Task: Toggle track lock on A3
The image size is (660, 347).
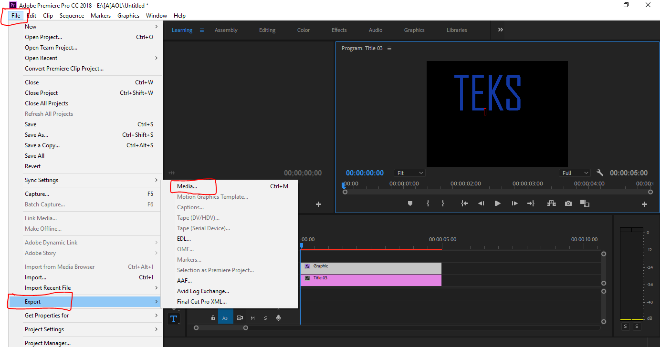Action: (x=213, y=318)
